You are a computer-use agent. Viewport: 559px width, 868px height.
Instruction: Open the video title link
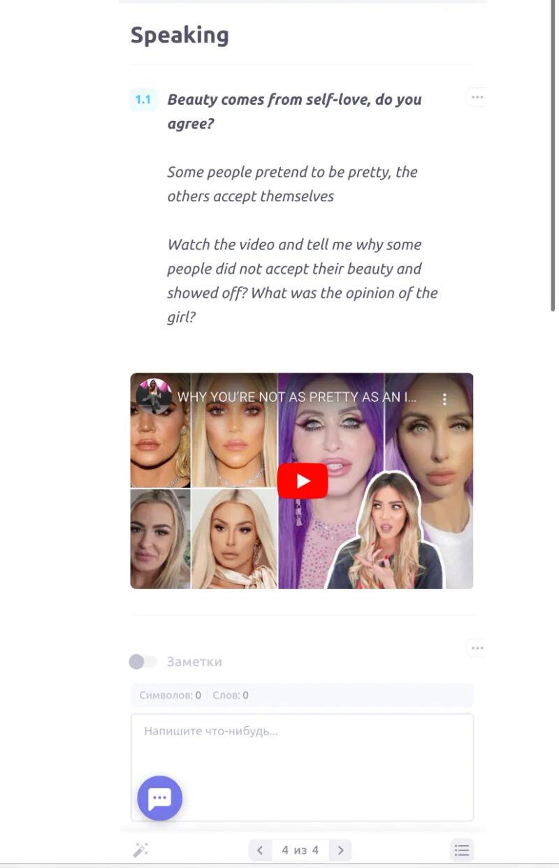click(297, 397)
